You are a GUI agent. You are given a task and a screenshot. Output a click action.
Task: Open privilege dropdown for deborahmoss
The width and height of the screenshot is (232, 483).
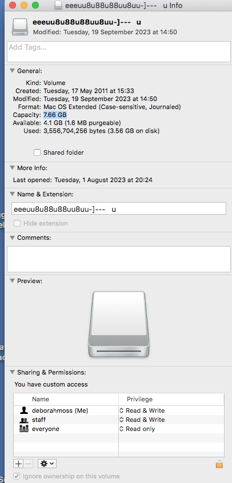coord(142,410)
